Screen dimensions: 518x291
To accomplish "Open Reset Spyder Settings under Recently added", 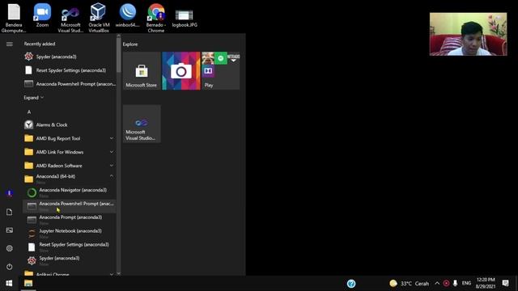I will (x=70, y=70).
